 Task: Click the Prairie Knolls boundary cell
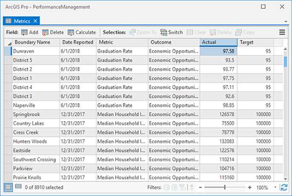coord(36,178)
